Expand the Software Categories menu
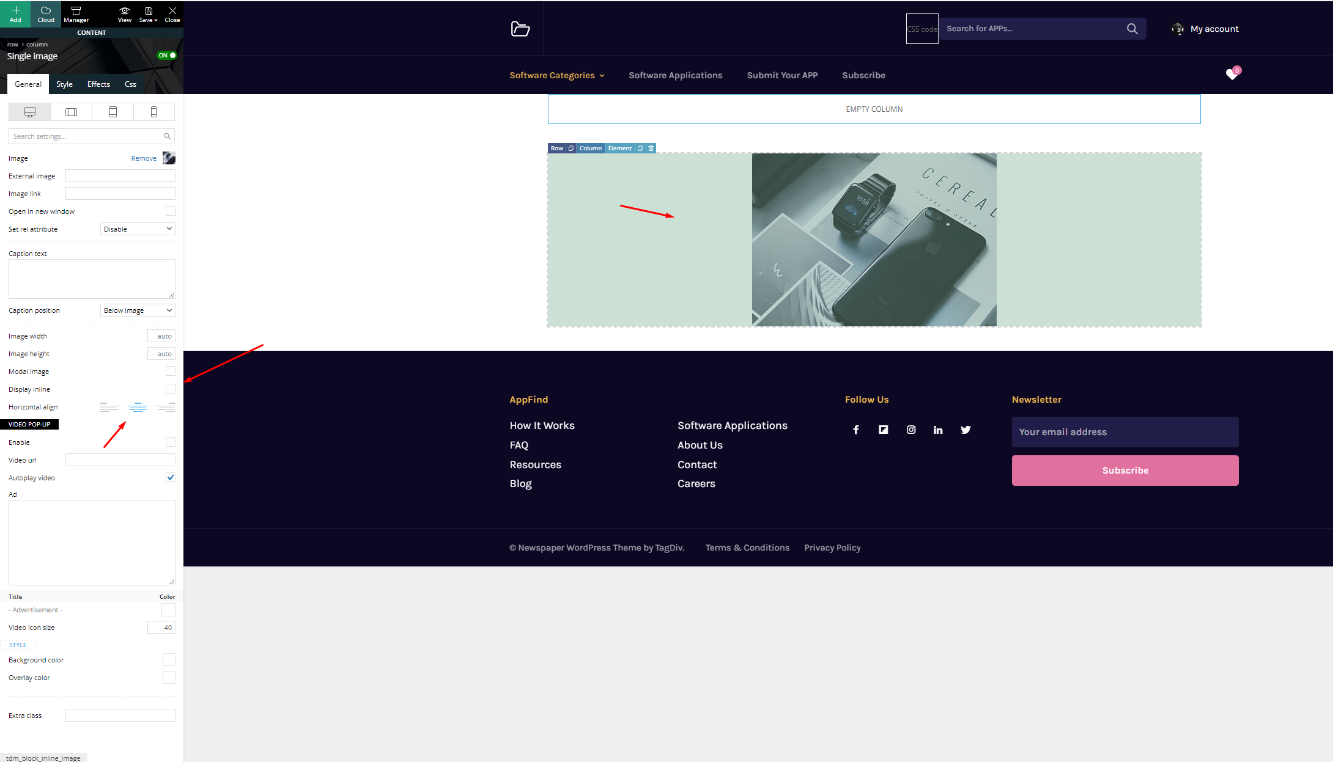1333x762 pixels. (x=557, y=75)
